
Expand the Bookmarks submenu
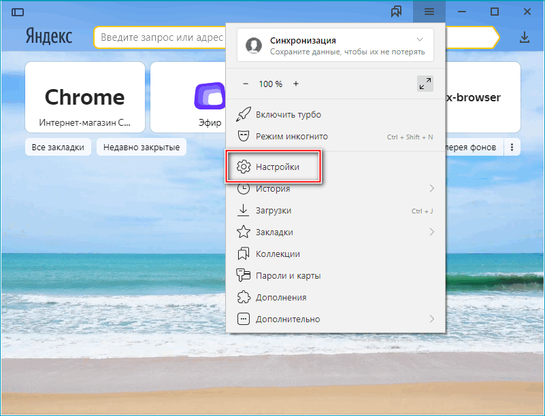432,232
